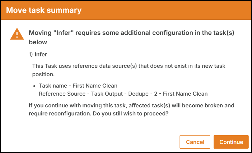Image resolution: width=252 pixels, height=153 pixels.
Task: Click the number "2" in the reference source
Action: click(x=156, y=94)
